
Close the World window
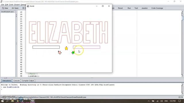109,6
